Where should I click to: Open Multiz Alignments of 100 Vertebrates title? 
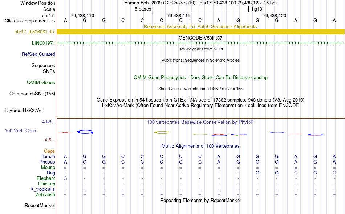click(200, 146)
